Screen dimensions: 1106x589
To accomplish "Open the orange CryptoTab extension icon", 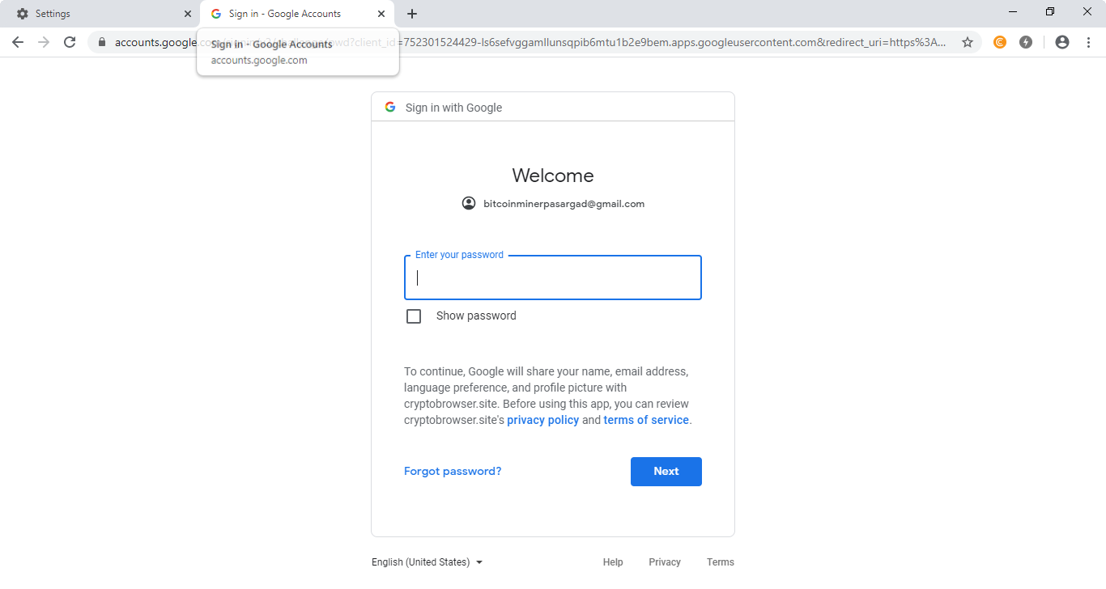I will (1000, 42).
